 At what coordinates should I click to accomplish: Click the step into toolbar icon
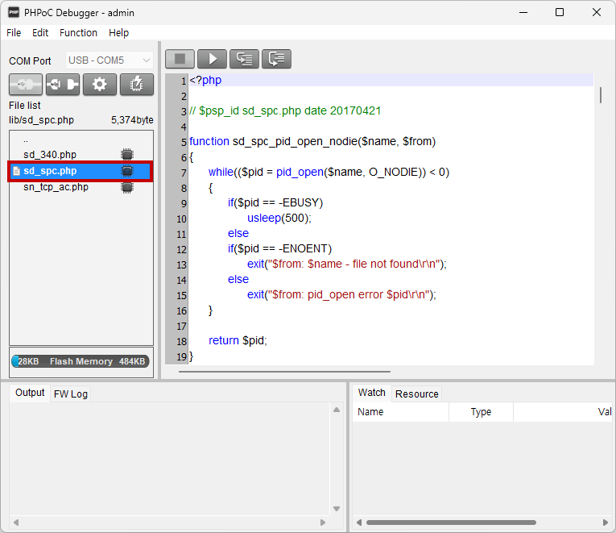tap(244, 59)
